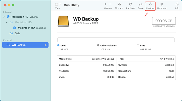Click the 999.96 GB capacity box

[164, 21]
